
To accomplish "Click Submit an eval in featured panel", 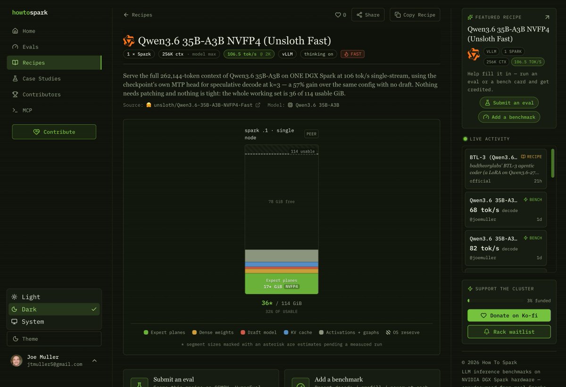I will click(x=509, y=103).
